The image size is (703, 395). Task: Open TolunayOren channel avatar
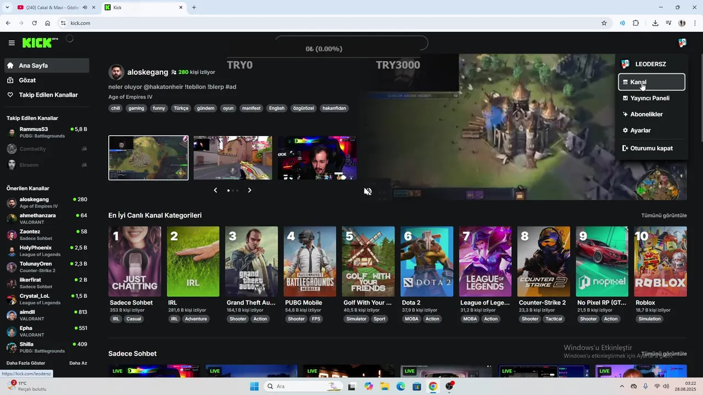click(x=12, y=267)
